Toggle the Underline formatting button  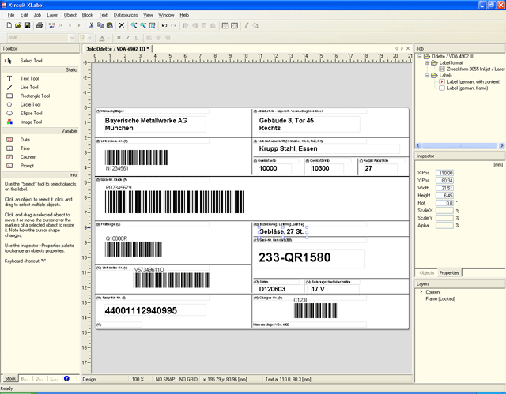tap(137, 38)
